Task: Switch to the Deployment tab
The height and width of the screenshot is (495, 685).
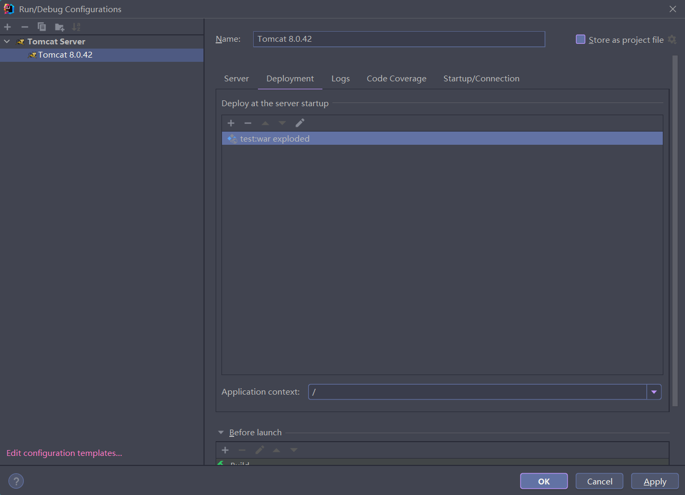Action: click(x=290, y=79)
